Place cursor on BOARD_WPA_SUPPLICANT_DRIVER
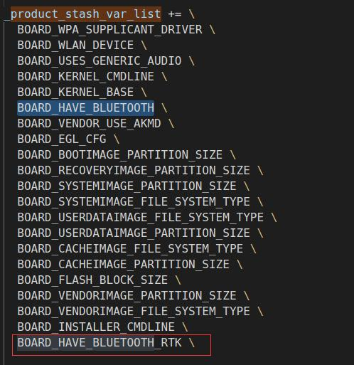Viewport: 354px width, 365px height. [109, 30]
